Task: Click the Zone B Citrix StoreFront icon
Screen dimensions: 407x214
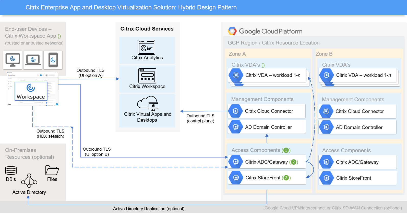Action: pos(326,178)
